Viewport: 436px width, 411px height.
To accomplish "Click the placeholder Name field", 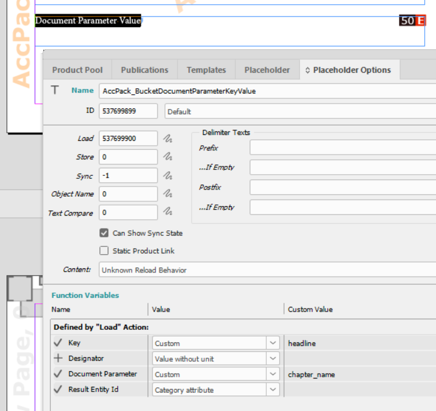I will click(267, 91).
